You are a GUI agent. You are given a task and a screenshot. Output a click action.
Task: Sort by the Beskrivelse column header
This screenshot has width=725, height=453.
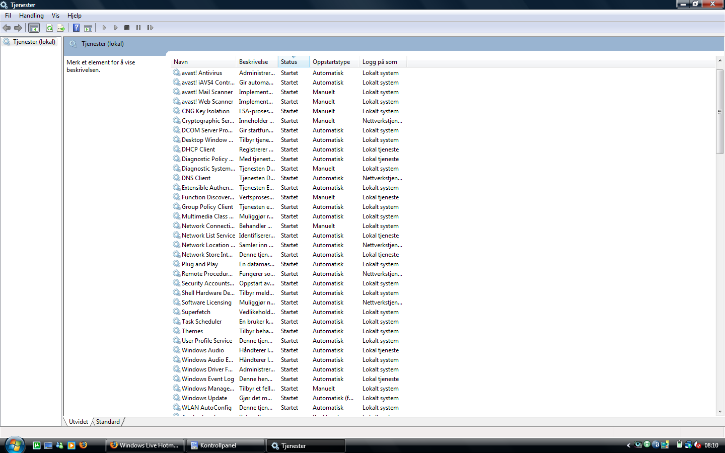coord(256,62)
